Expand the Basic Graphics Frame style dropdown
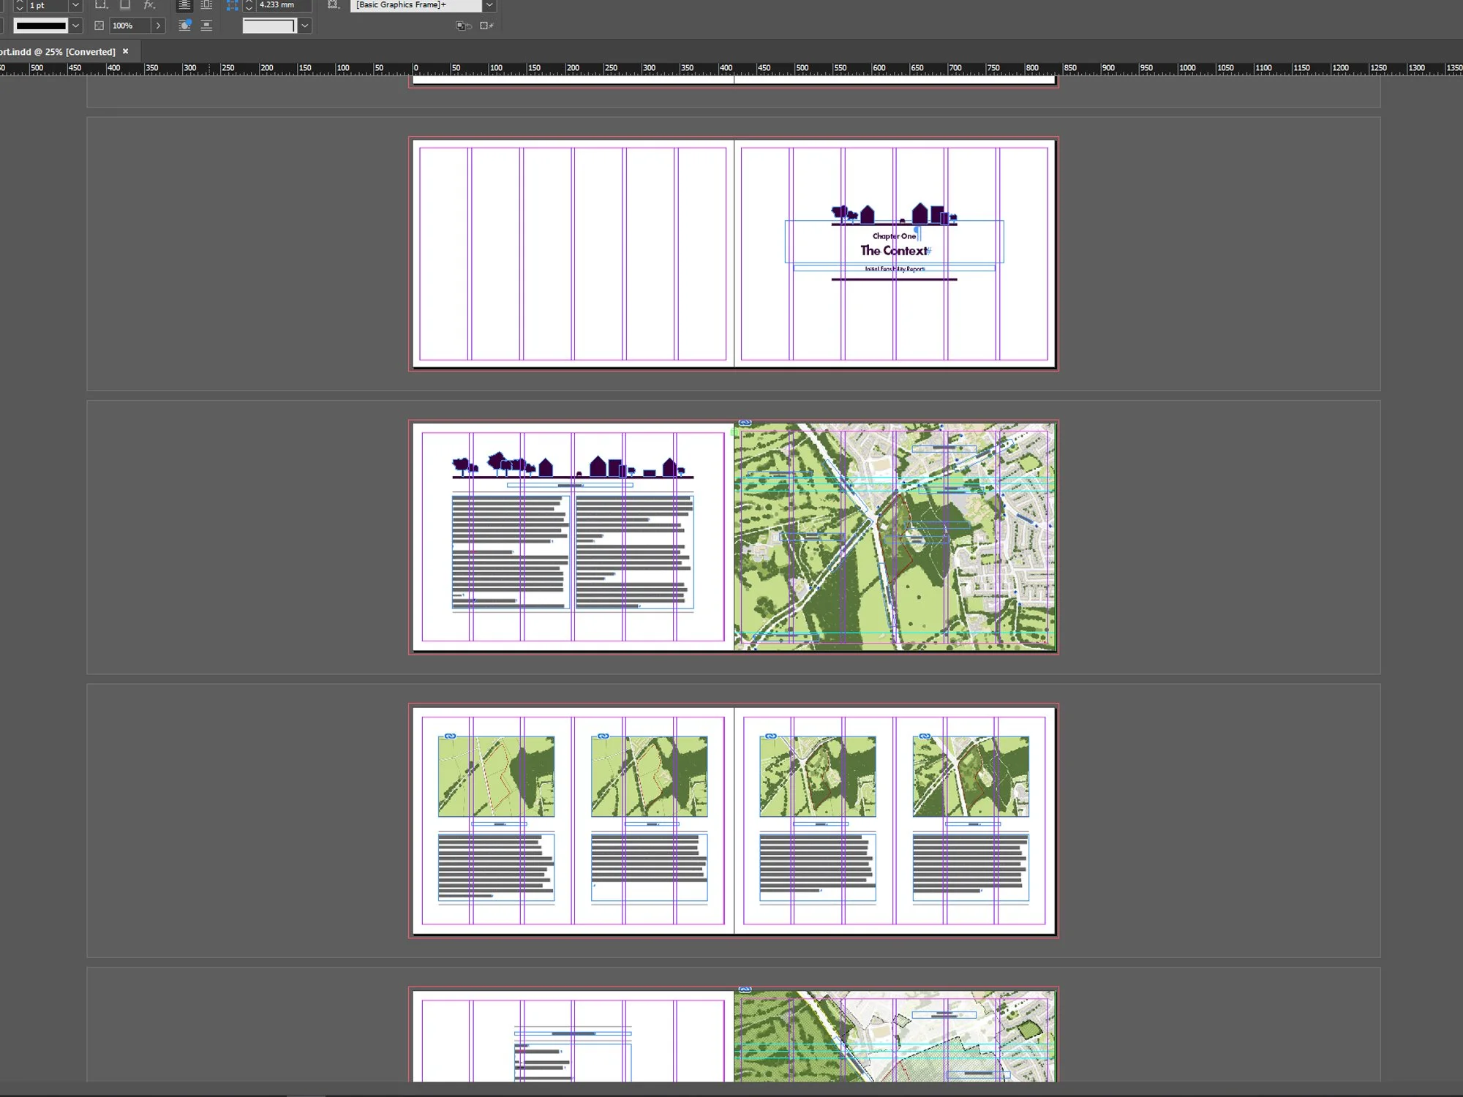Screen dimensions: 1463x1097 click(x=489, y=5)
